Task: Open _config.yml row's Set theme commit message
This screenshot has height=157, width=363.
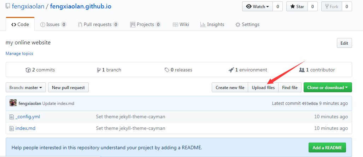Action: pos(130,117)
